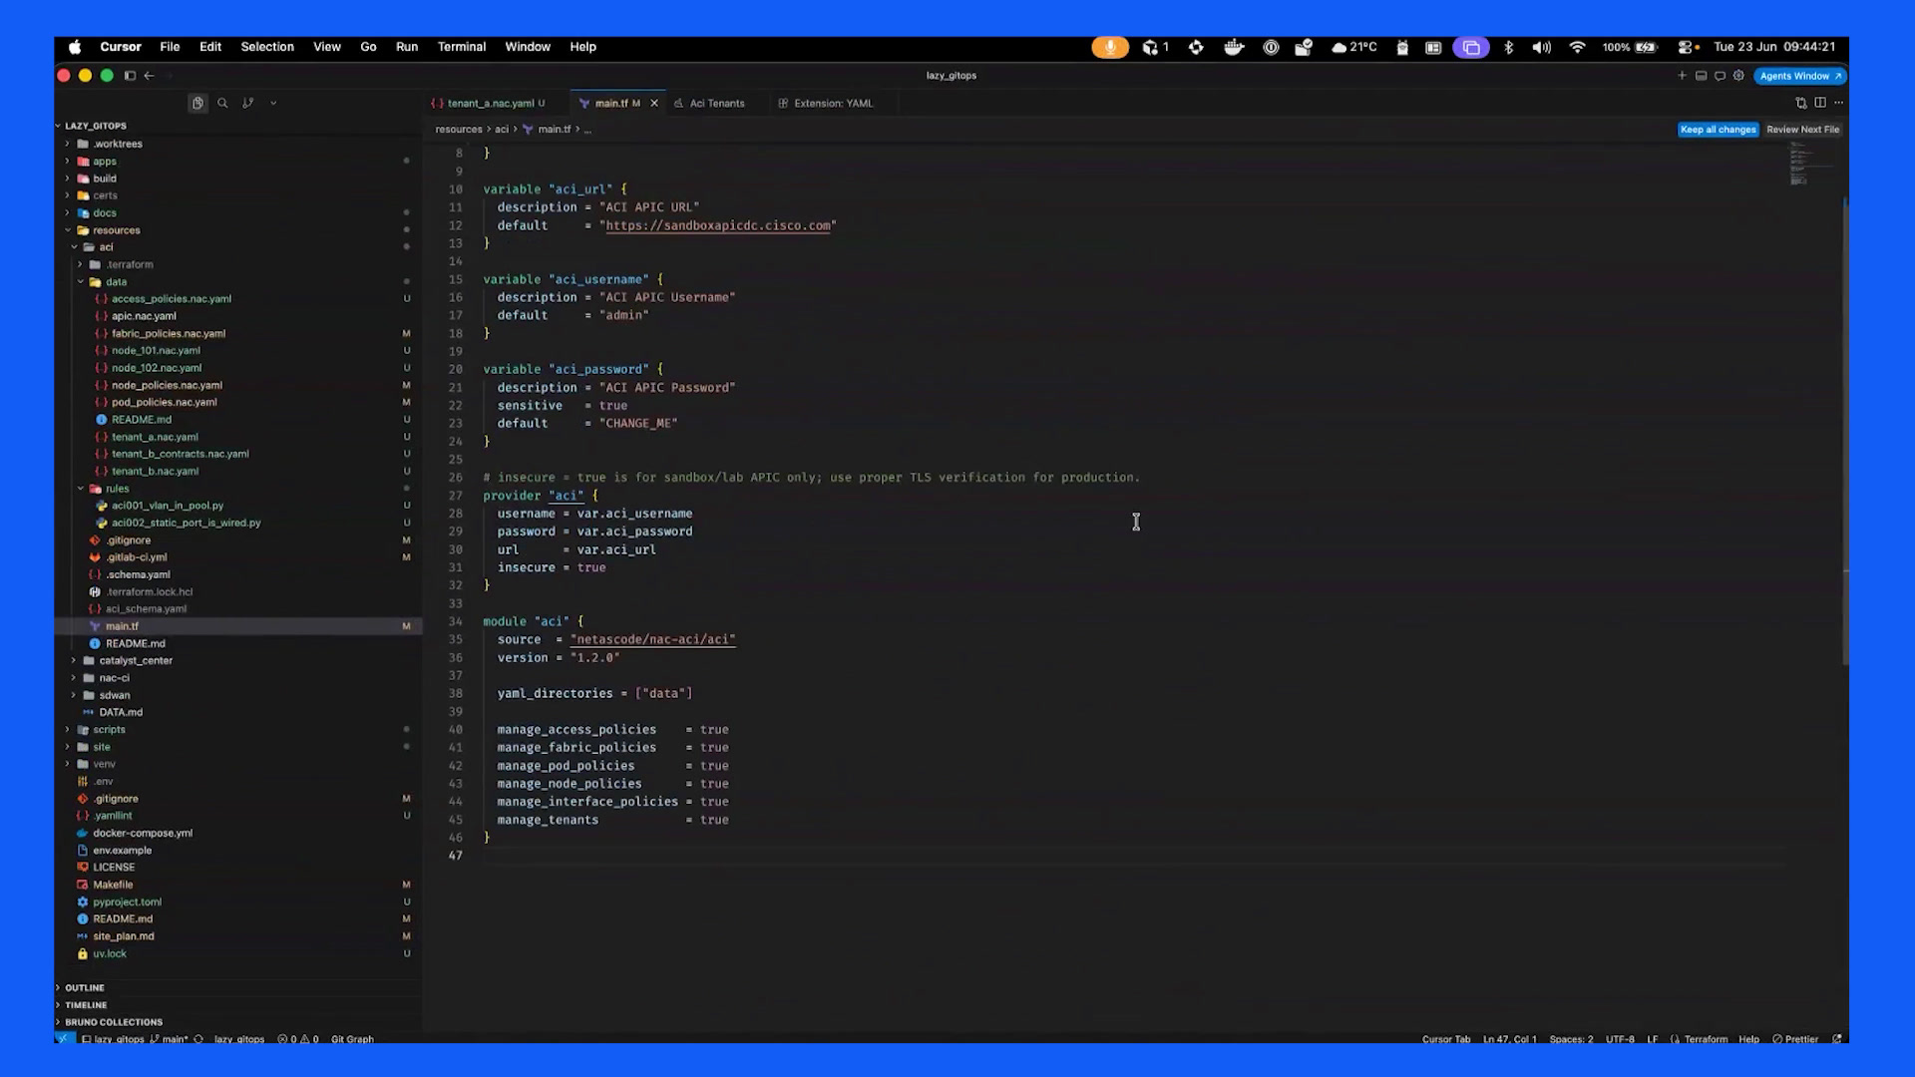Switch to Extension: YAML tab

832,103
